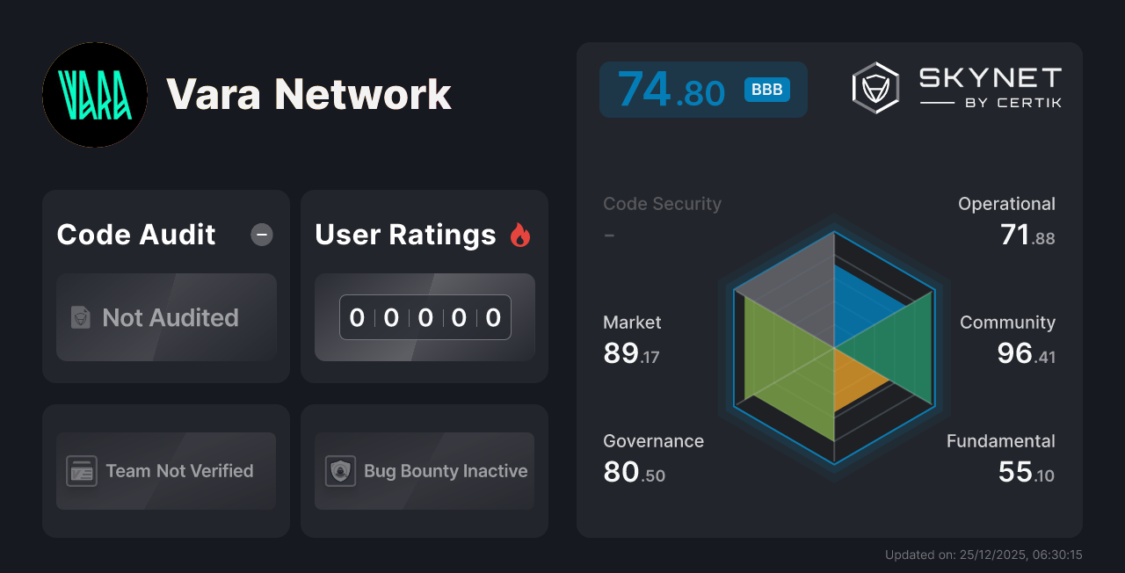Click the Vara Network circular logo

[x=95, y=95]
